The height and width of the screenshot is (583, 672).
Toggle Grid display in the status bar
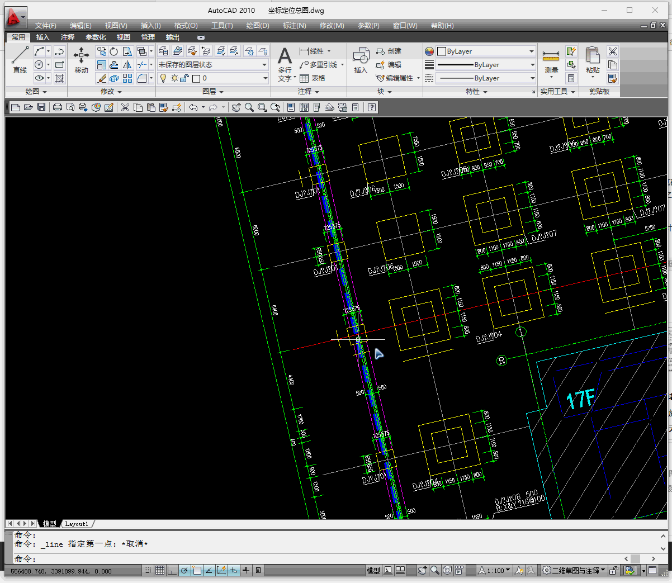pyautogui.click(x=159, y=571)
